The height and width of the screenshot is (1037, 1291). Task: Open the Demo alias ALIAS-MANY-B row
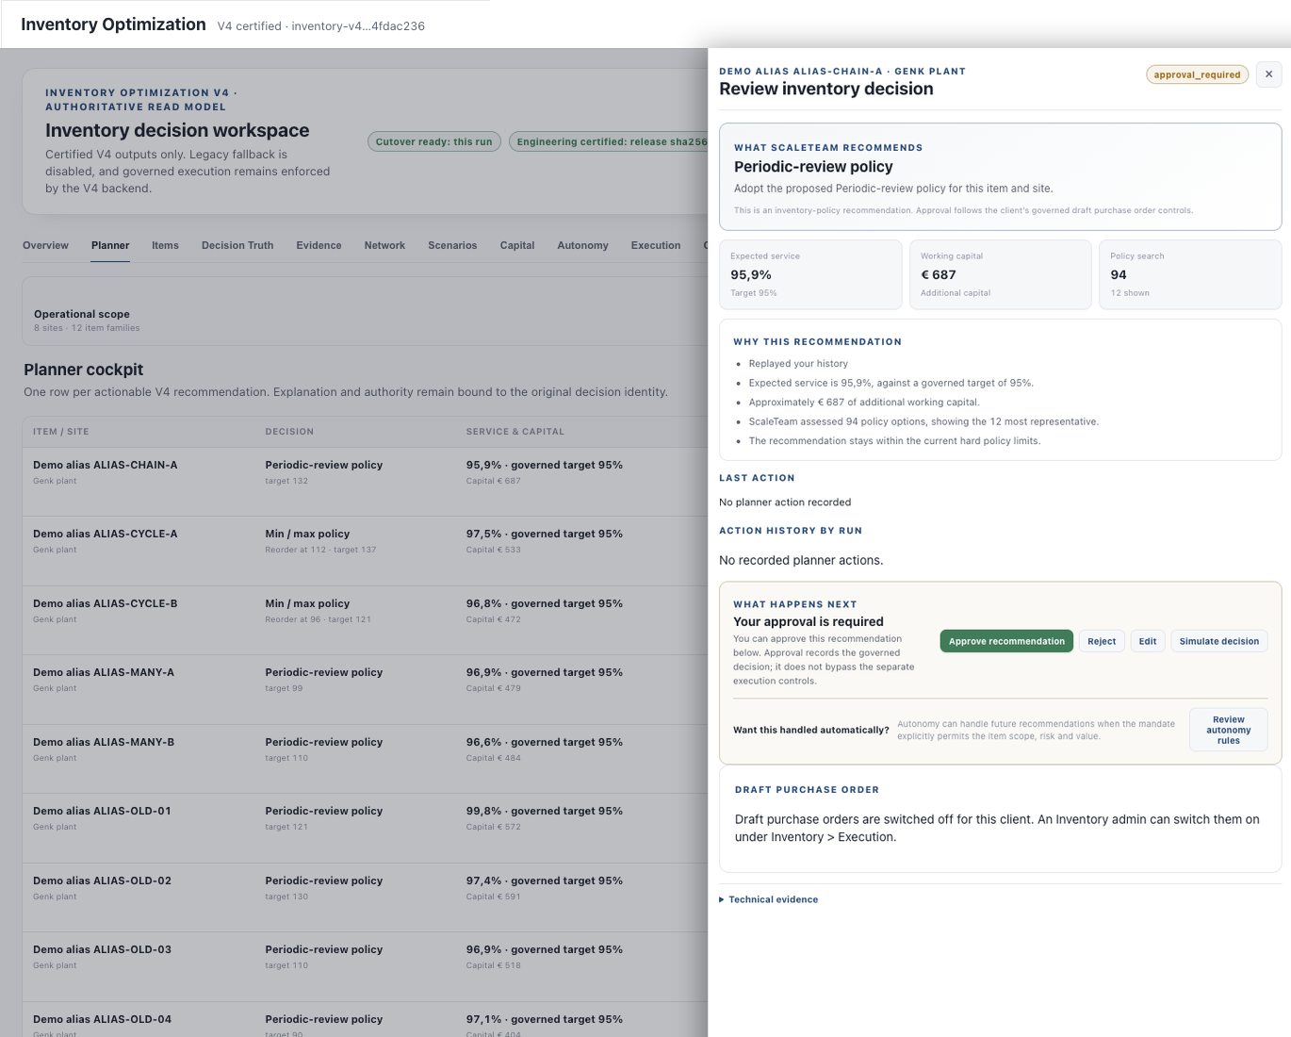pos(366,759)
